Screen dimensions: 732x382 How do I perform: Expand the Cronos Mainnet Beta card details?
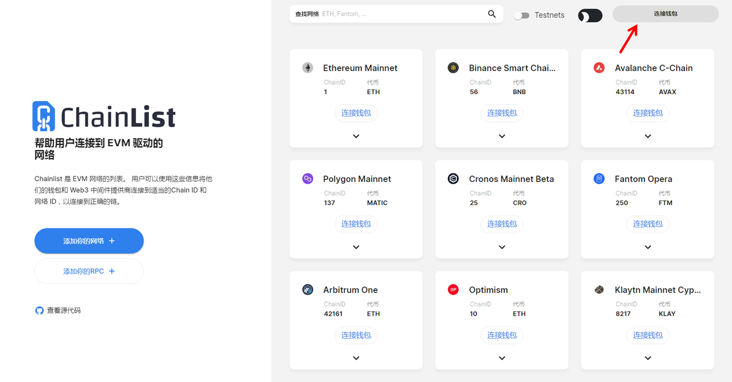pos(502,247)
